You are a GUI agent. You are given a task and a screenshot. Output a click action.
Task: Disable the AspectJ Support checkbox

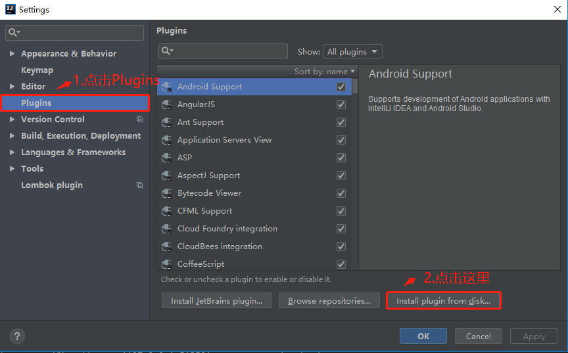coord(341,176)
